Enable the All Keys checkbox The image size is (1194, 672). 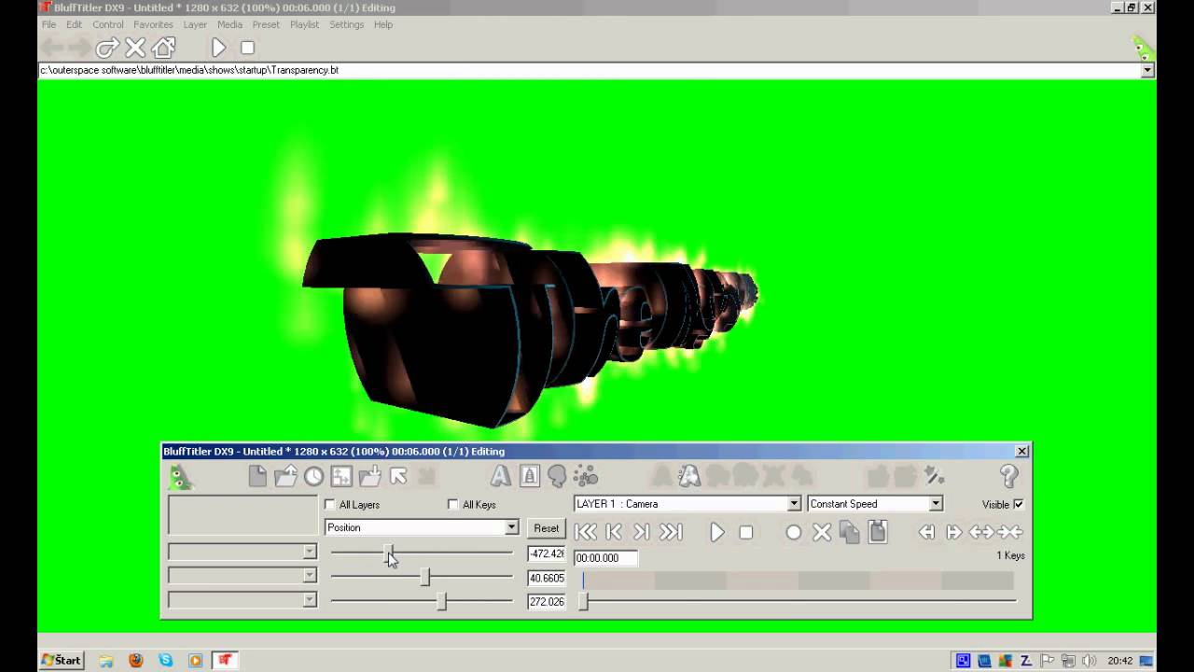pos(453,505)
